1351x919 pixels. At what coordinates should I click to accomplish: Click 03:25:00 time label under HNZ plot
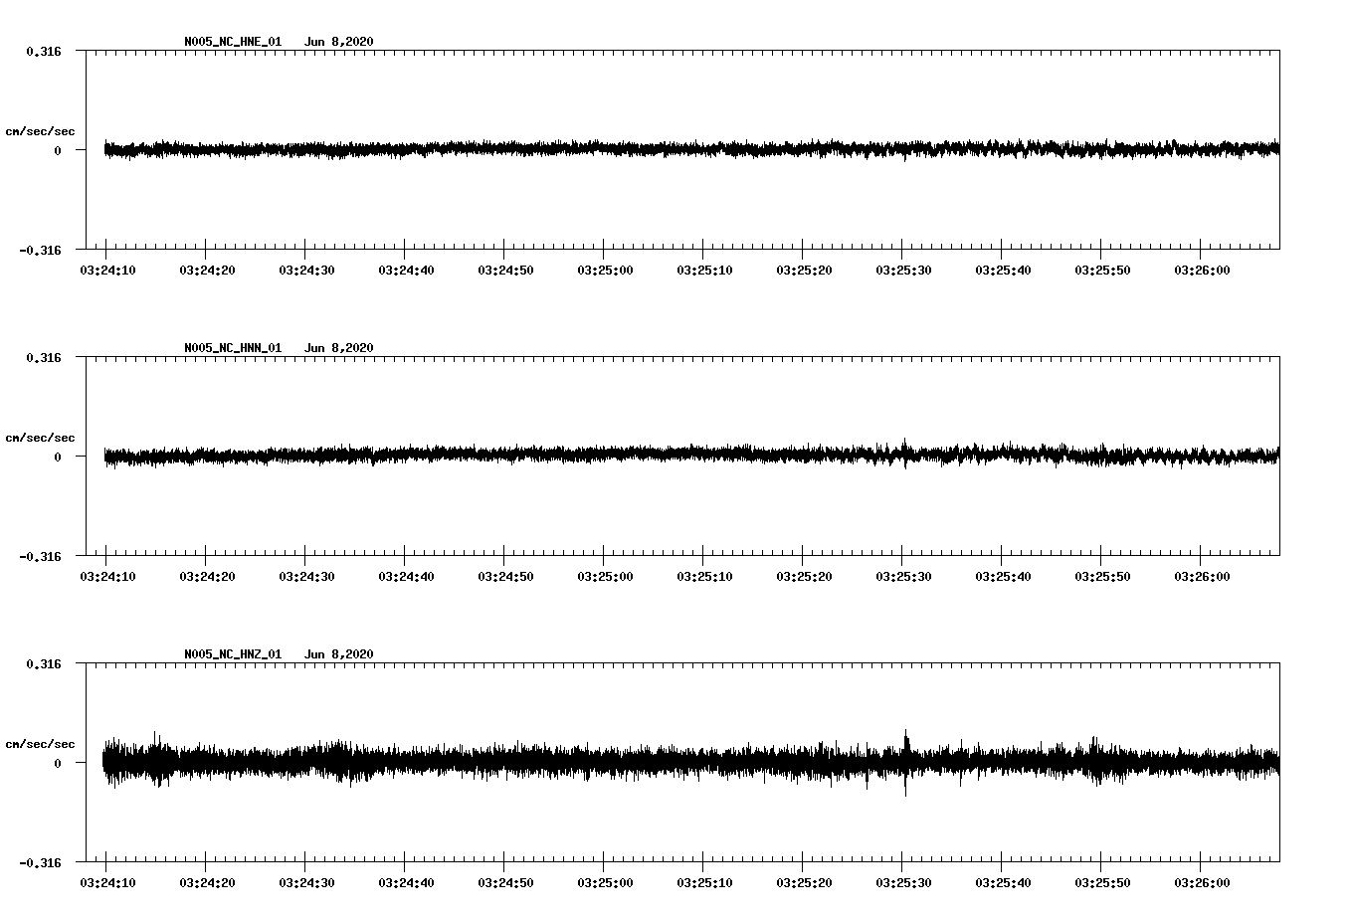tap(605, 883)
